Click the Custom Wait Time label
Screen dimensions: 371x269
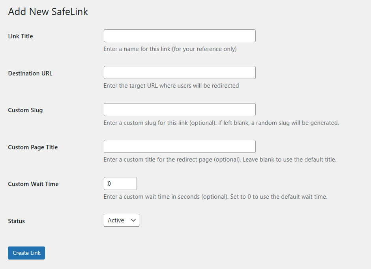pos(33,184)
